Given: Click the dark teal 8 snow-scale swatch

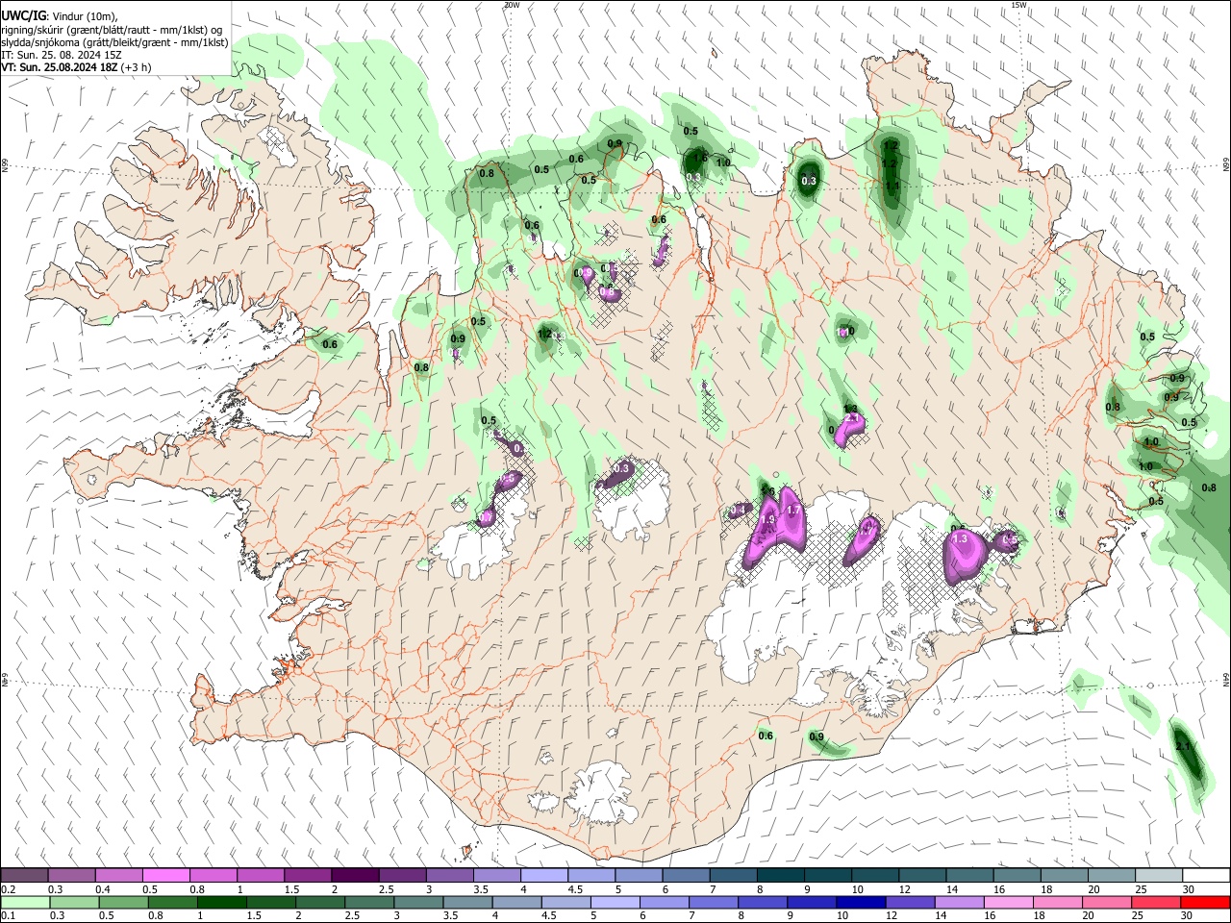Looking at the screenshot, I should click(x=781, y=875).
